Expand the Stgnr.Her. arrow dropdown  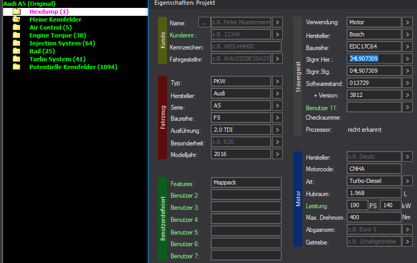(x=407, y=59)
